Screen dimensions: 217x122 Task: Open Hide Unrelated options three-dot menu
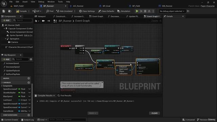[75, 11]
